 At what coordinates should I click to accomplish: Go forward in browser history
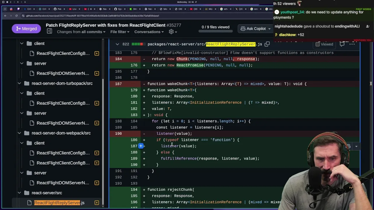point(11,15)
